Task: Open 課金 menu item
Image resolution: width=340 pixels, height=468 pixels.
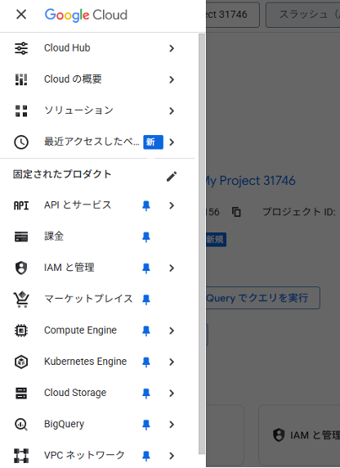Action: pos(97,237)
